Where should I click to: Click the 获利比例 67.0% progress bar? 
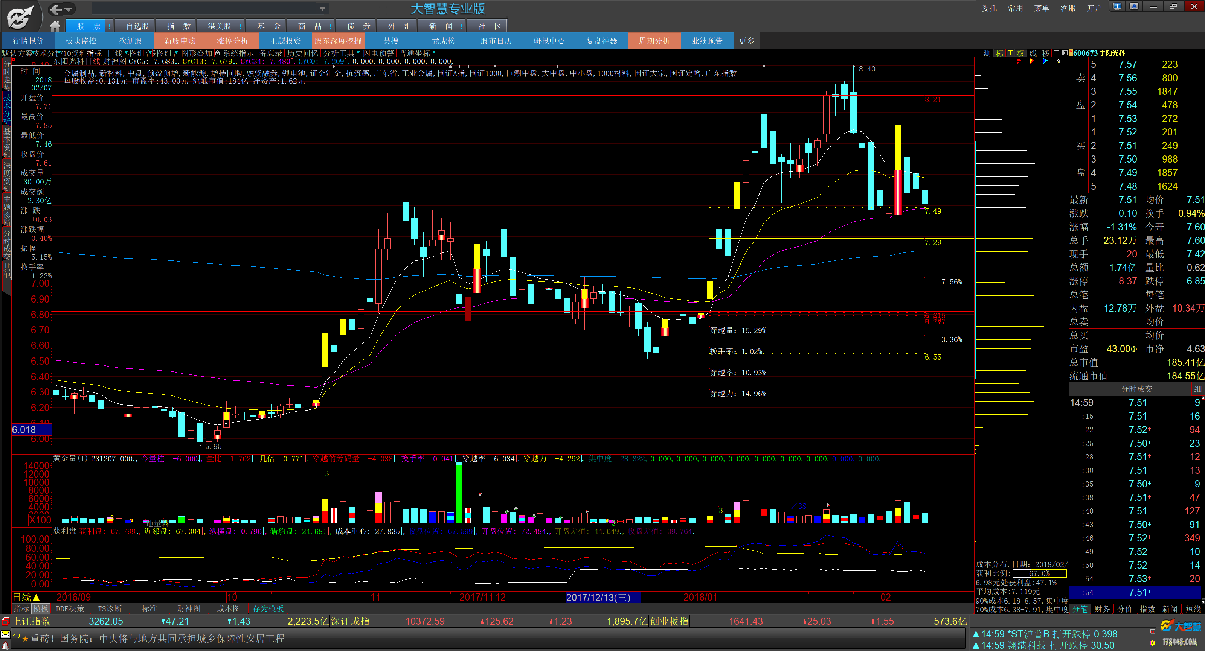click(x=1039, y=573)
